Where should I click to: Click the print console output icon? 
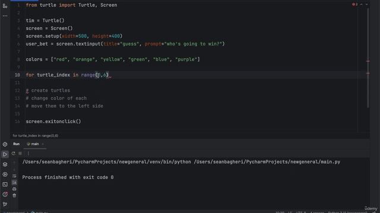[14, 189]
